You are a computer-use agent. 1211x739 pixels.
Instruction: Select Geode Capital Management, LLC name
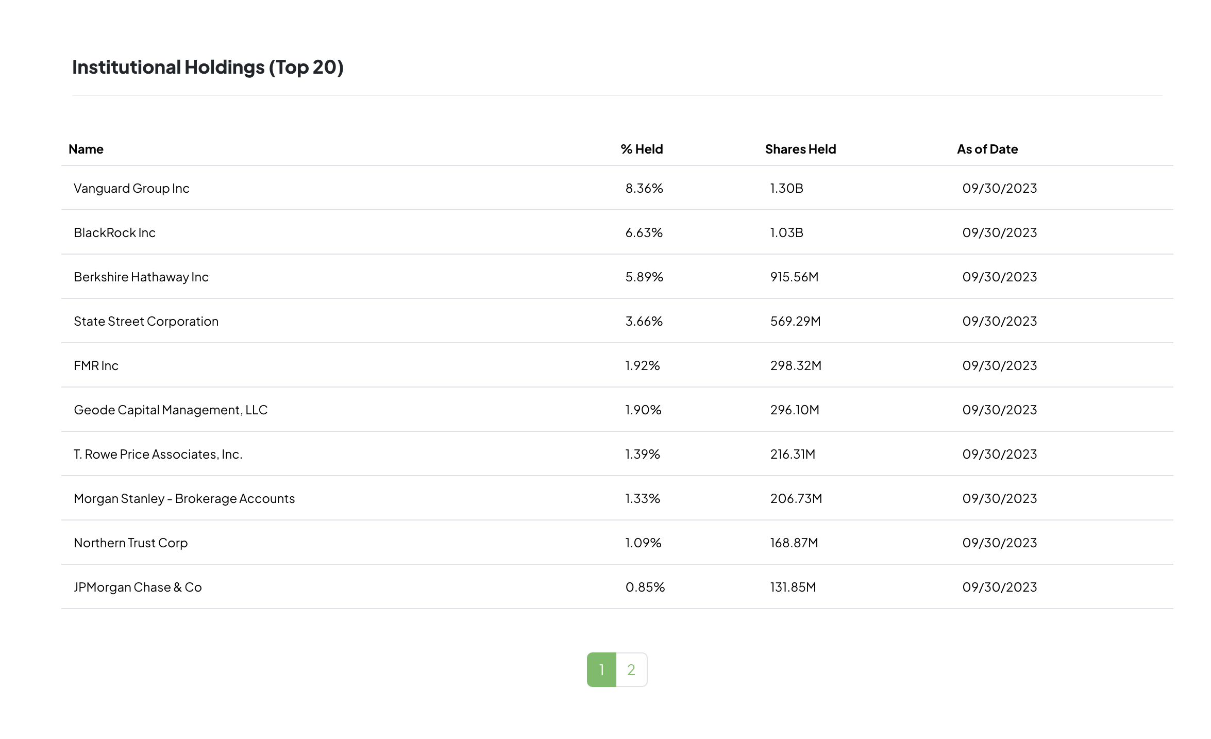pos(171,410)
